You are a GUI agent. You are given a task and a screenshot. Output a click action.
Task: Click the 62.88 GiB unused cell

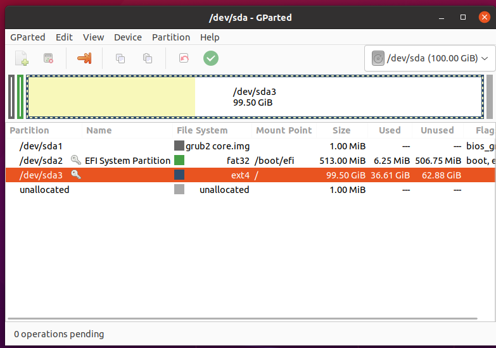(x=442, y=175)
